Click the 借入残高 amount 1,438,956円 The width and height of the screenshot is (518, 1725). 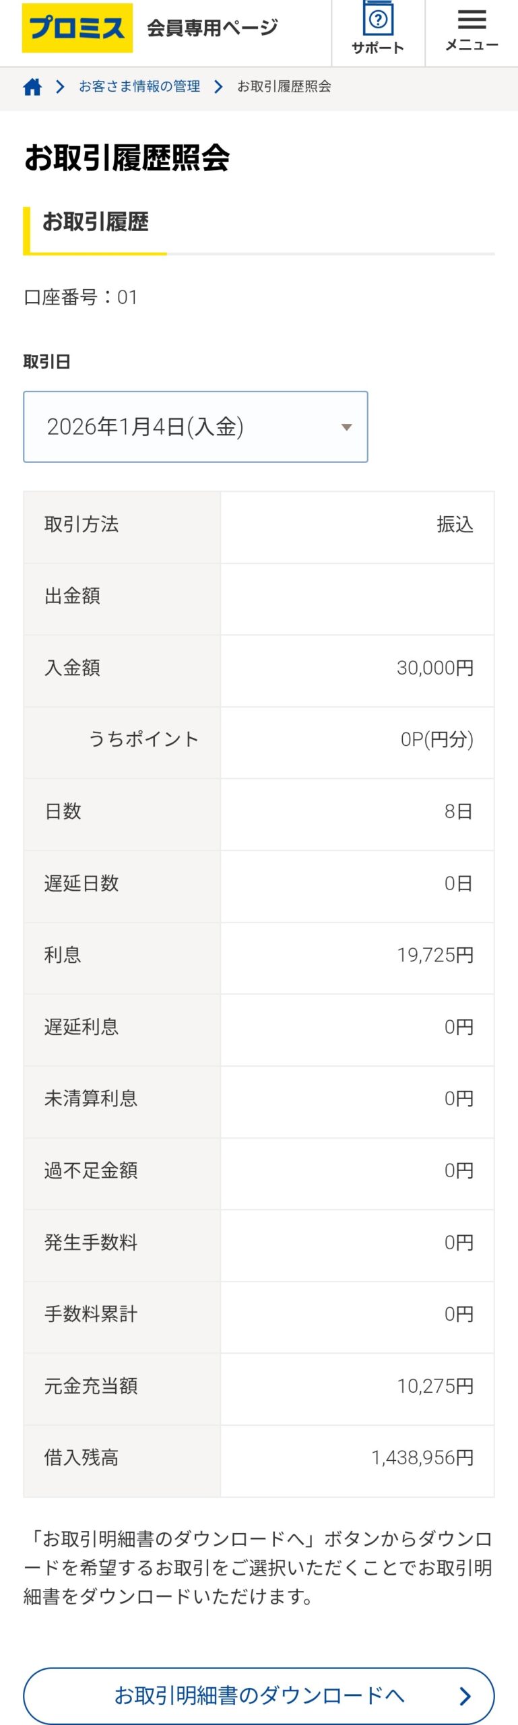[x=422, y=1457]
